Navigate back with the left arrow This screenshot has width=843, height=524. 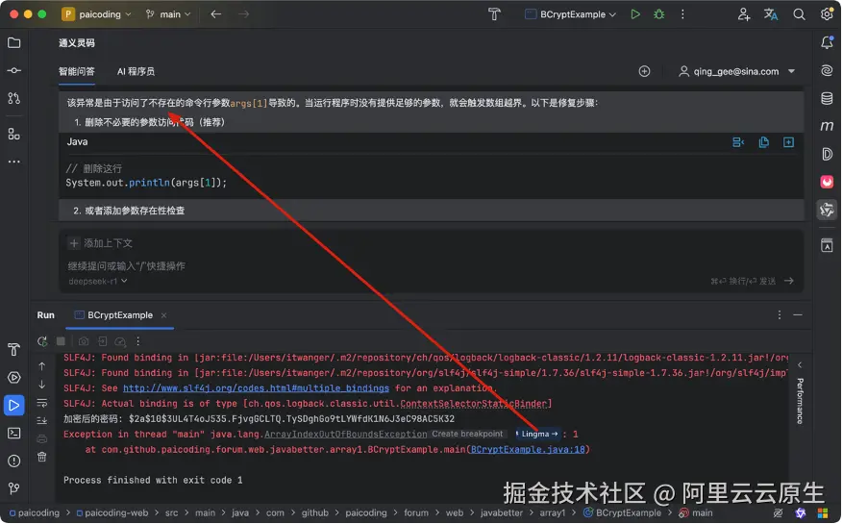tap(216, 14)
